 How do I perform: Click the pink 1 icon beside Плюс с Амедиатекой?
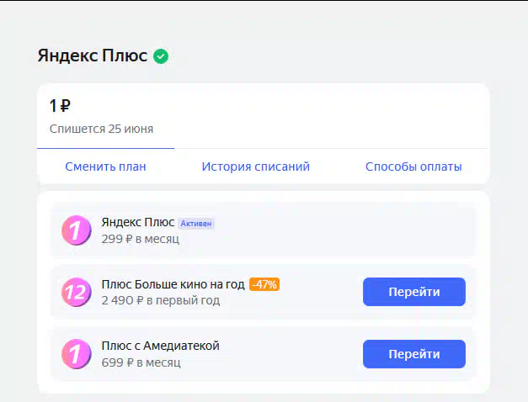(x=77, y=354)
